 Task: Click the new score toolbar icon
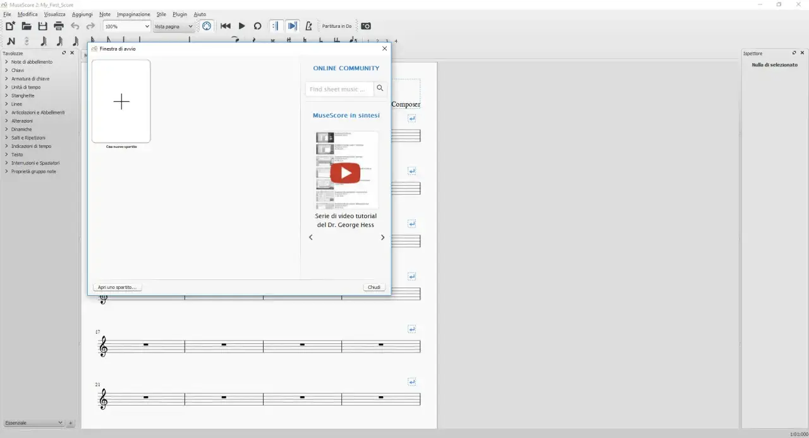pos(10,26)
